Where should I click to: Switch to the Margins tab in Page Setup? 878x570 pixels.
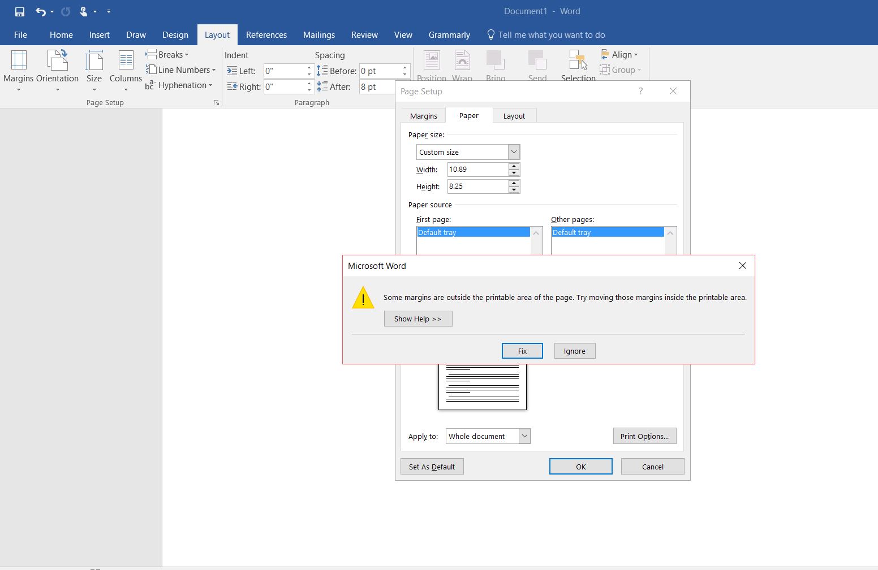[x=424, y=116]
